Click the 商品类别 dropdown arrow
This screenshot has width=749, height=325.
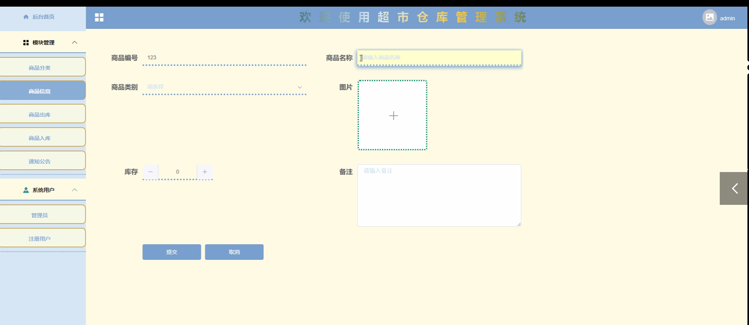300,87
